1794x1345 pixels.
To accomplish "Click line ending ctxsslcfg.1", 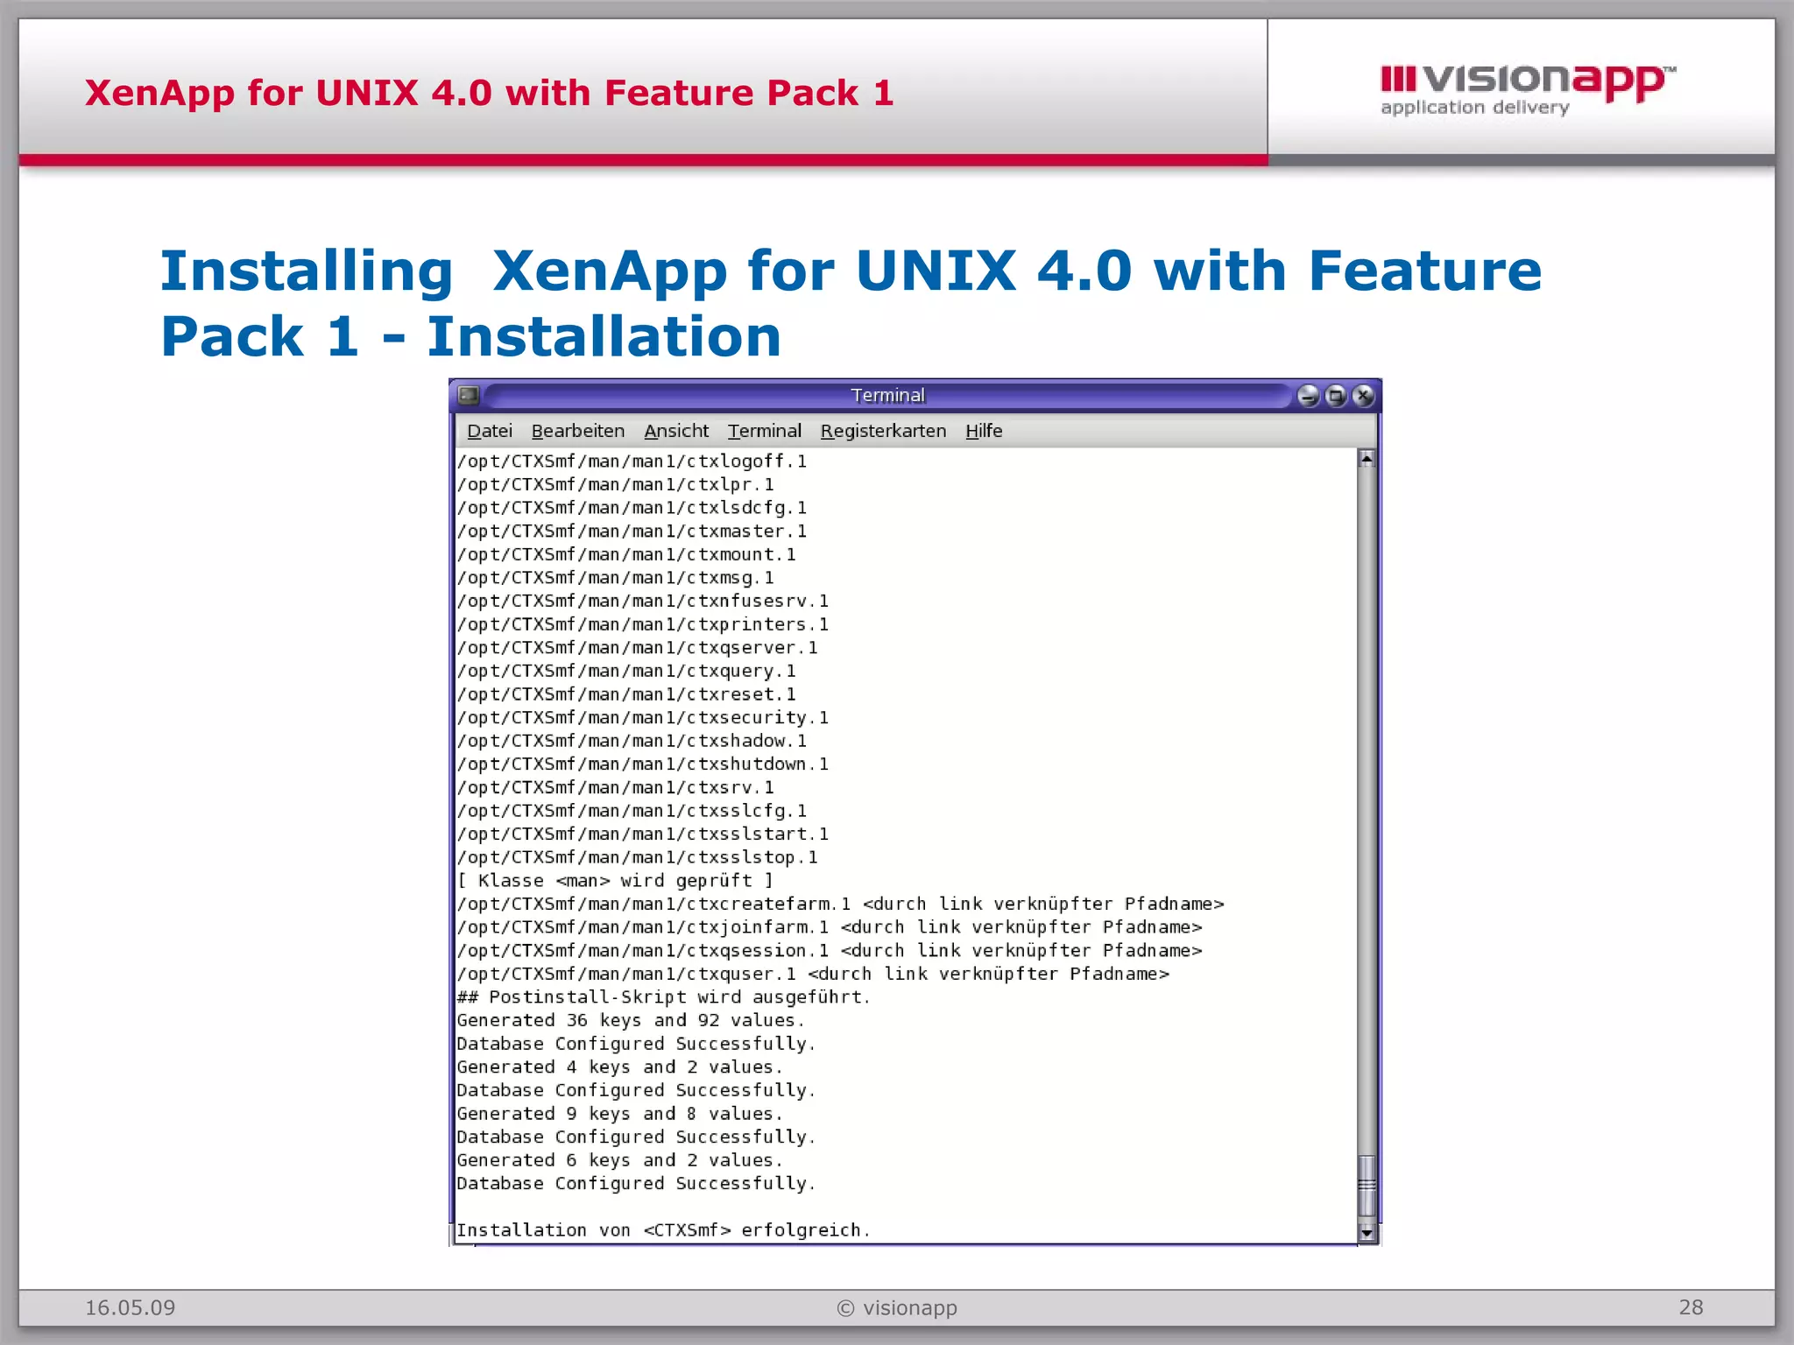I will click(x=632, y=811).
